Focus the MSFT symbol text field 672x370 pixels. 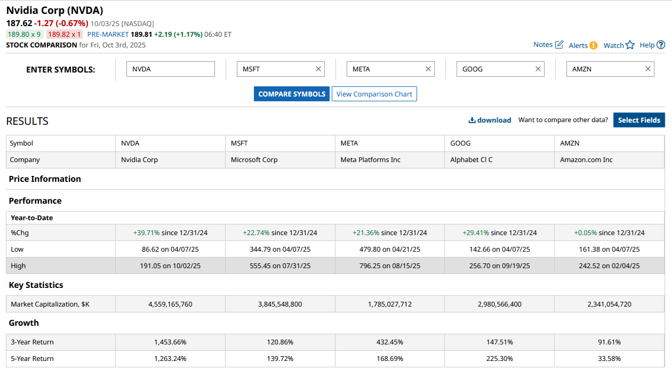point(275,69)
